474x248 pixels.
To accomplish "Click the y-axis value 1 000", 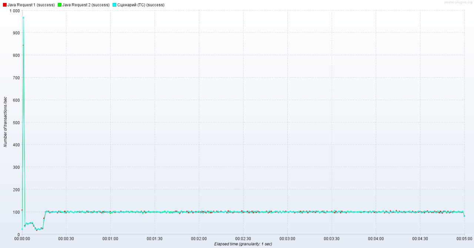I will 14,11.
